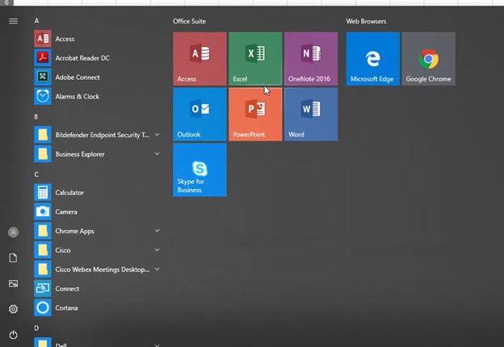The width and height of the screenshot is (504, 347).
Task: Click the Access icon in the app list
Action: tap(43, 39)
